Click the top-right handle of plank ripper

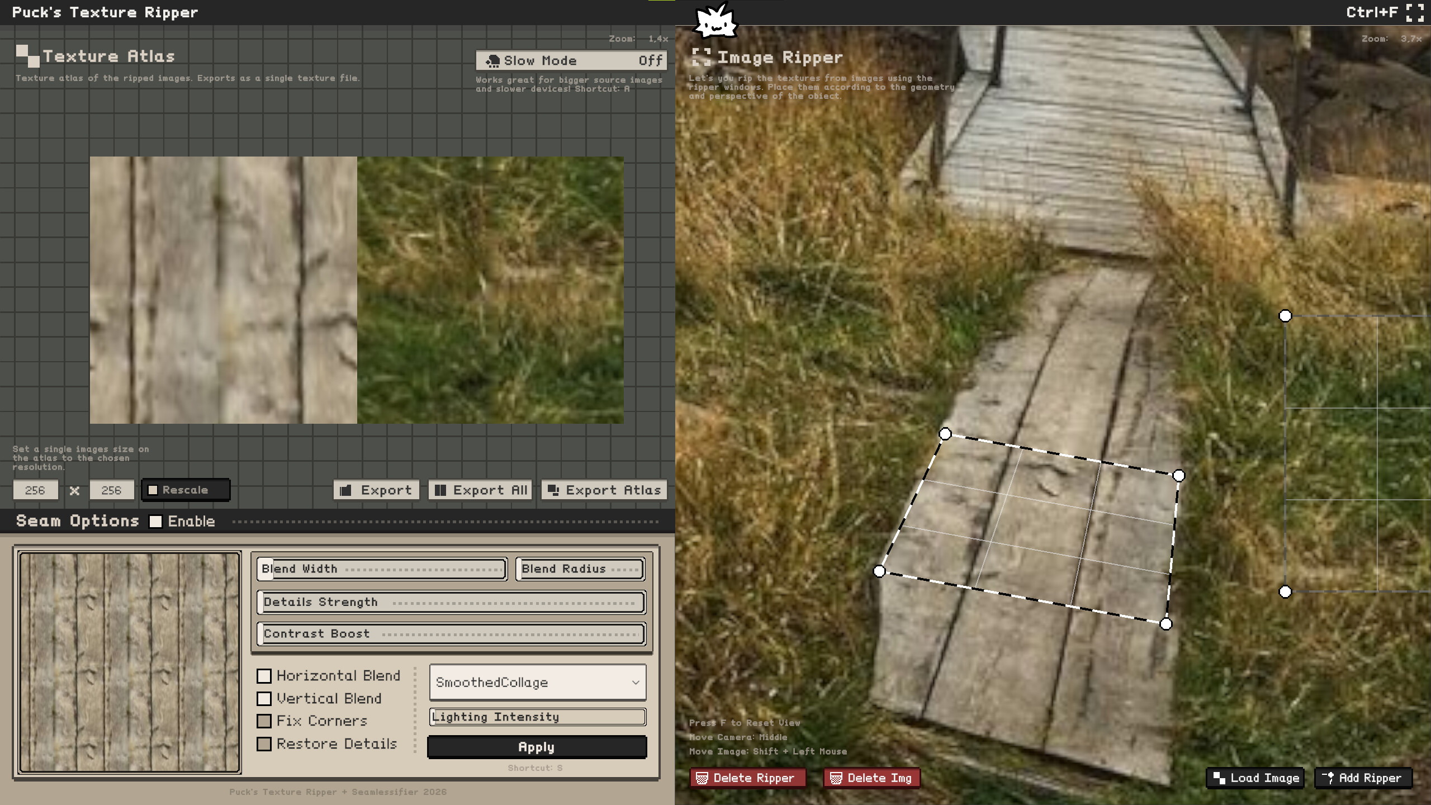click(1179, 476)
